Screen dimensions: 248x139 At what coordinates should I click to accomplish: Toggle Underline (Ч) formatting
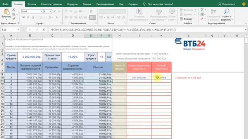pos(33,17)
